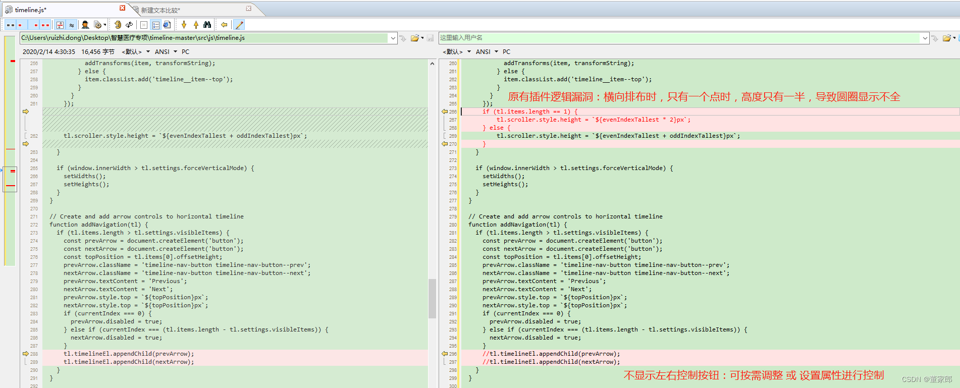The height and width of the screenshot is (388, 960).
Task: Expand the left open folder dropdown arrow
Action: pyautogui.click(x=422, y=38)
